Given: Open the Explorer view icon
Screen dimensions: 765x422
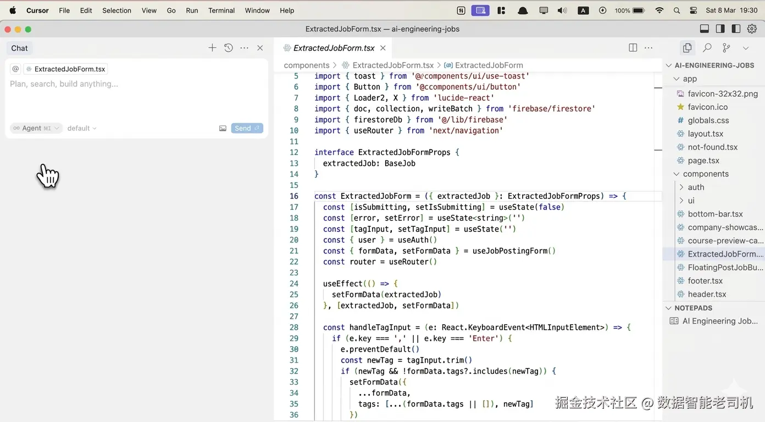Looking at the screenshot, I should [x=687, y=48].
